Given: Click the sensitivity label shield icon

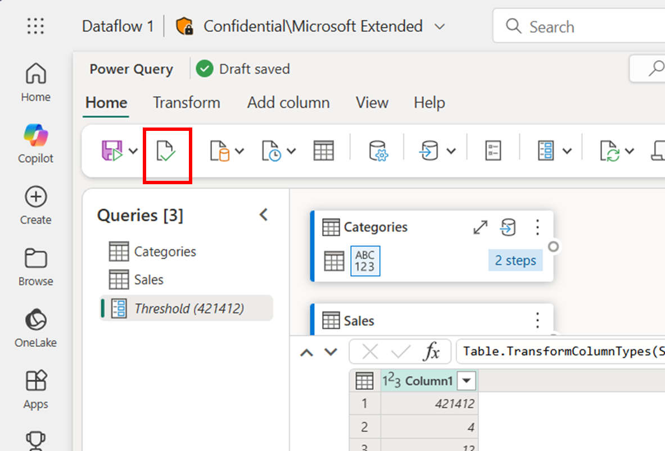Looking at the screenshot, I should 184,26.
